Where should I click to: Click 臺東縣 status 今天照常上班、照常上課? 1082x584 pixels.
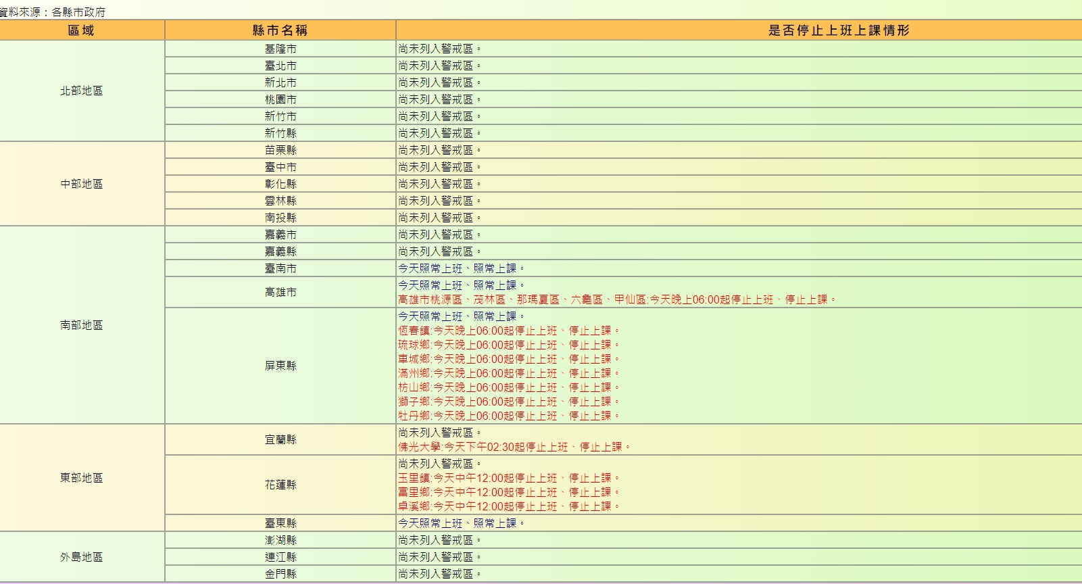(461, 523)
